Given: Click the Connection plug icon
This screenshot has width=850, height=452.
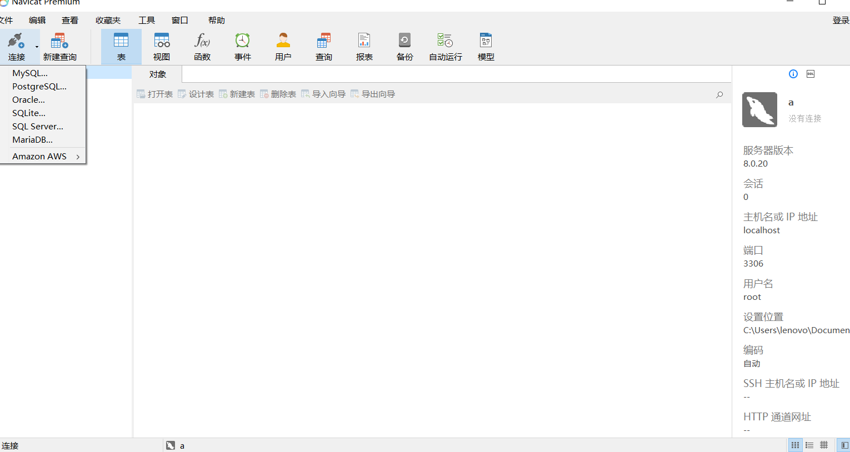Looking at the screenshot, I should [16, 41].
